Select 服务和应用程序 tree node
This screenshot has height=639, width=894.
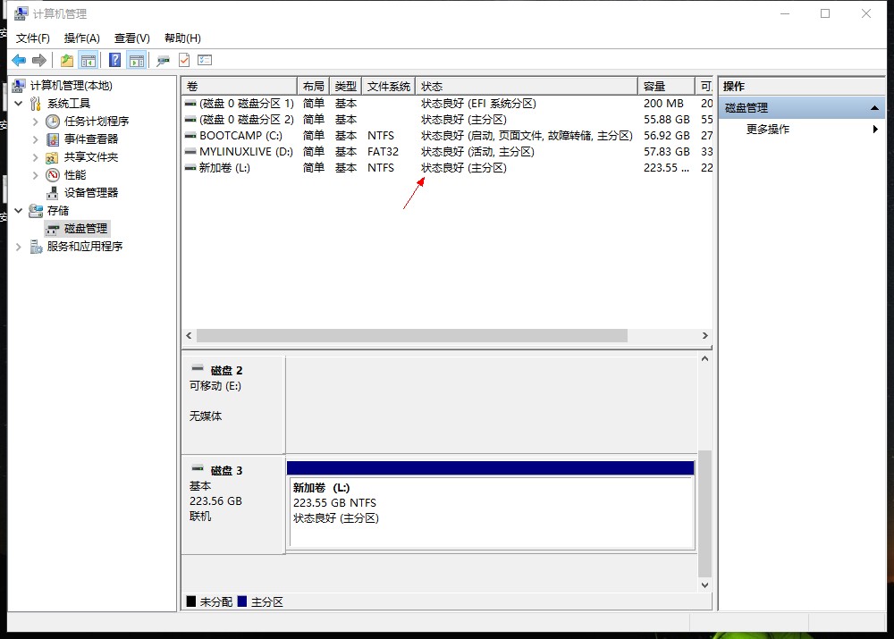(x=84, y=247)
